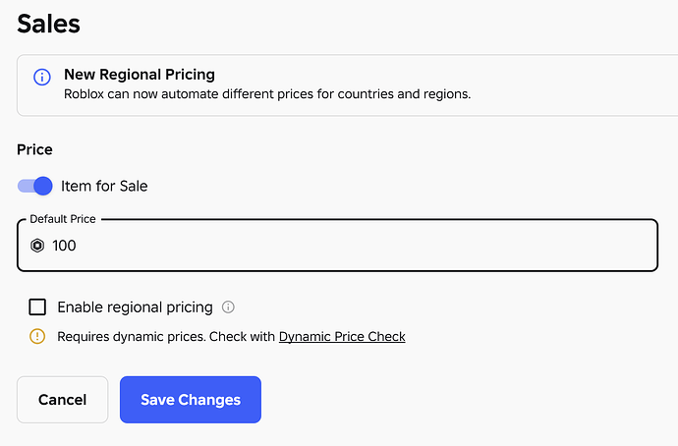Click the info icon in the Regional Pricing banner
678x446 pixels.
click(x=42, y=76)
